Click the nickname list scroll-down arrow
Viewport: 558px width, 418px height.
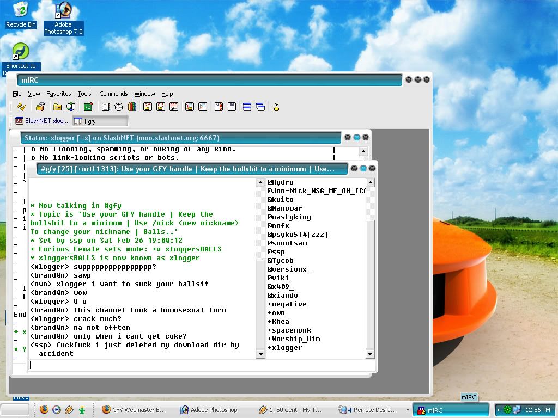tap(370, 354)
